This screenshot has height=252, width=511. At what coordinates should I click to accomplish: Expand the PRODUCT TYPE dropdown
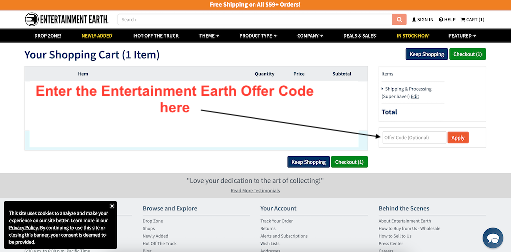258,36
